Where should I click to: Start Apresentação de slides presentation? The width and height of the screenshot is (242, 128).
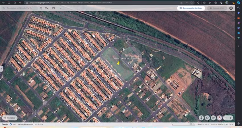coord(191,8)
